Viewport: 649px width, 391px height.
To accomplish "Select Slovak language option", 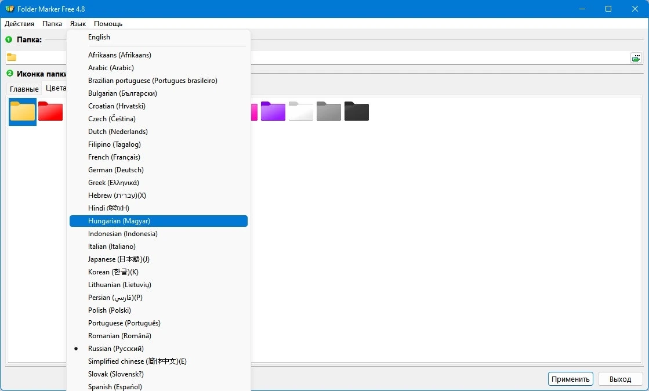I will point(158,374).
